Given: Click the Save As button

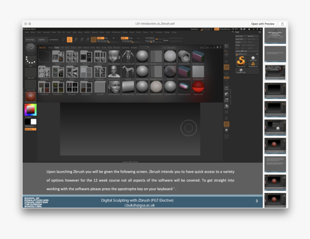Looking at the screenshot, I should [253, 36].
